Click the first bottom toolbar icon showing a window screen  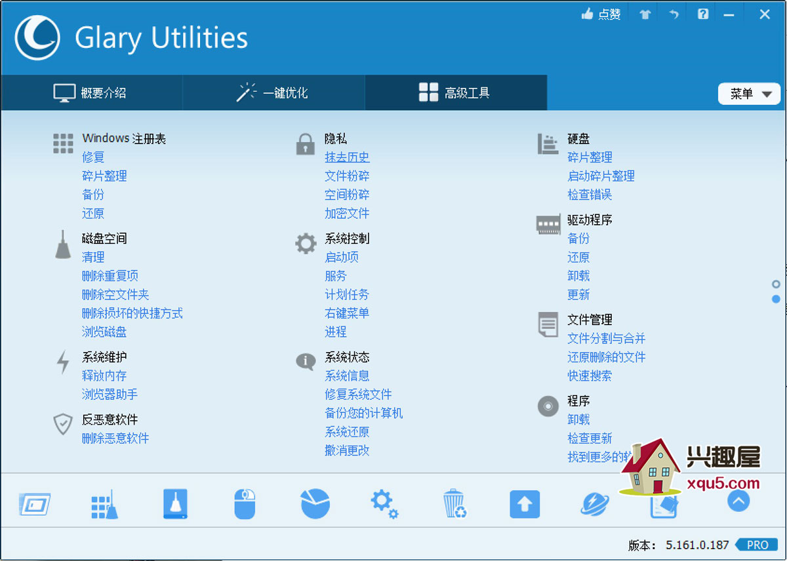click(x=35, y=505)
